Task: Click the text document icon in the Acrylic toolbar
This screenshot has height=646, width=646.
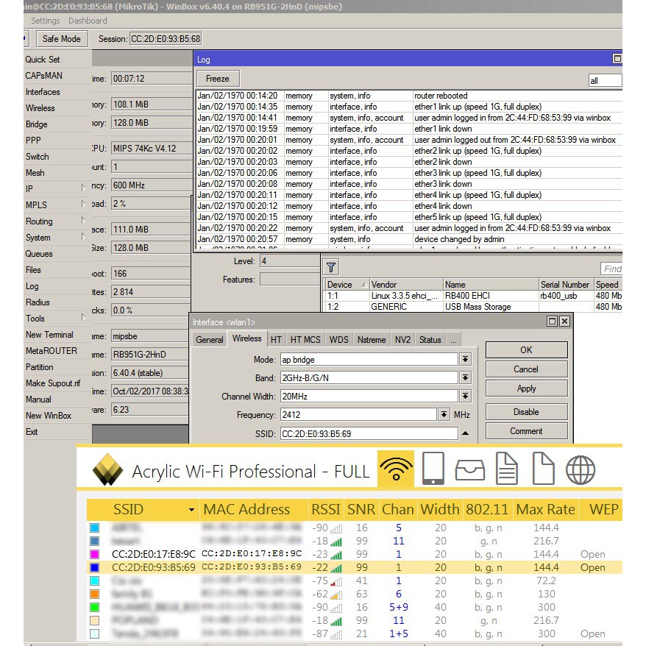Action: tap(506, 469)
